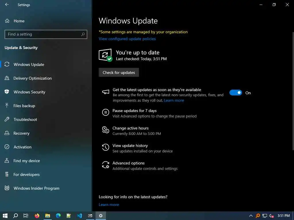
Task: Open the Delivery Optimization icon
Action: point(7,78)
